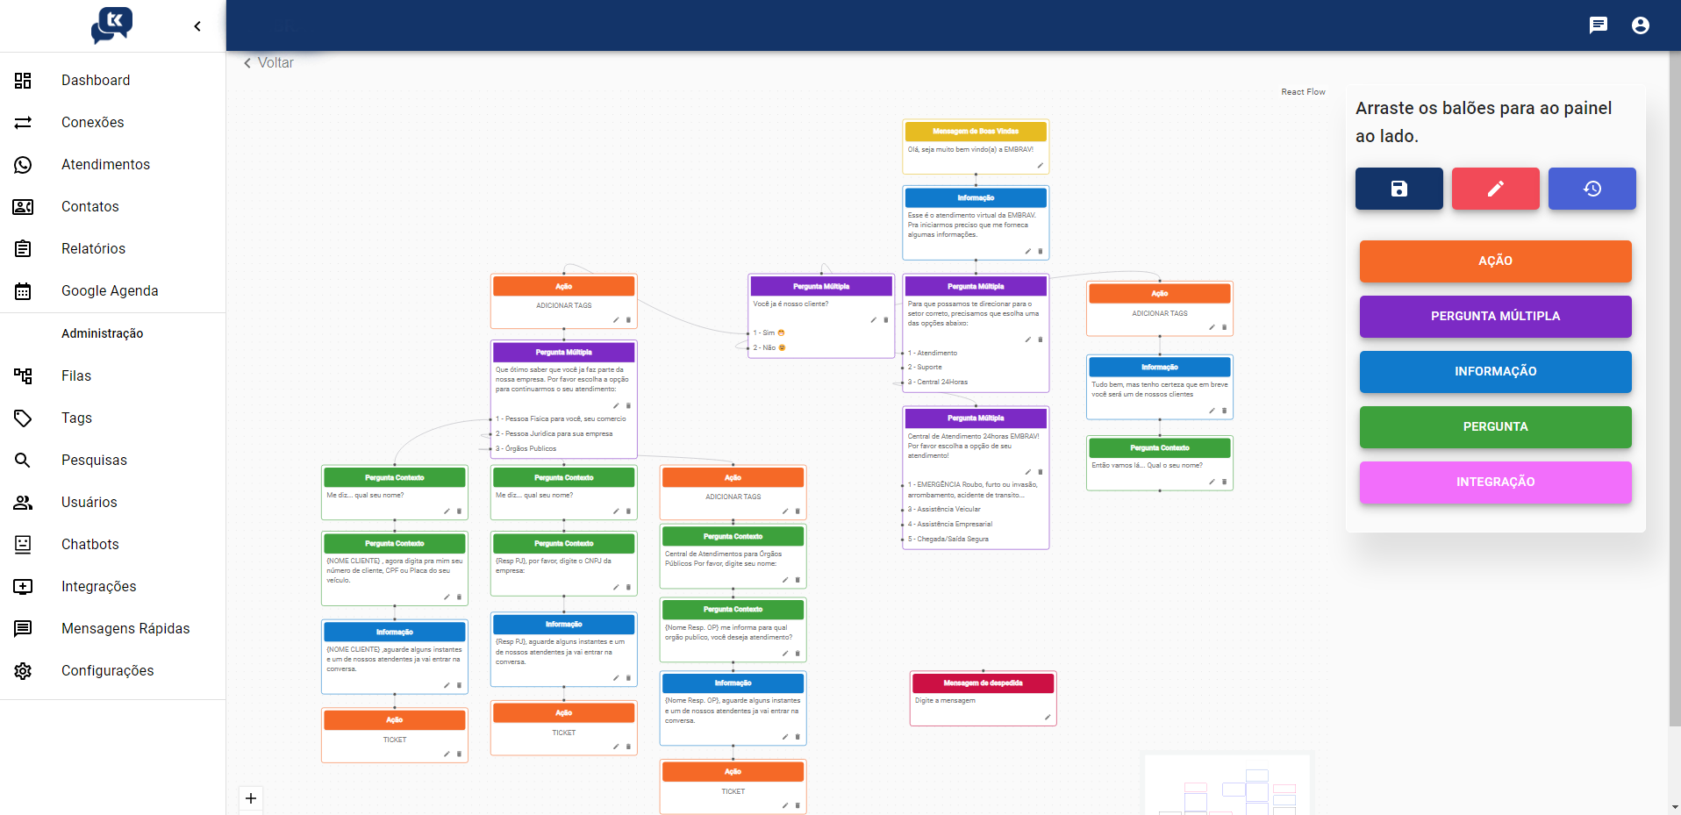
Task: Select the PERGUNTA MÚLTIPLA balloon
Action: 1495,317
